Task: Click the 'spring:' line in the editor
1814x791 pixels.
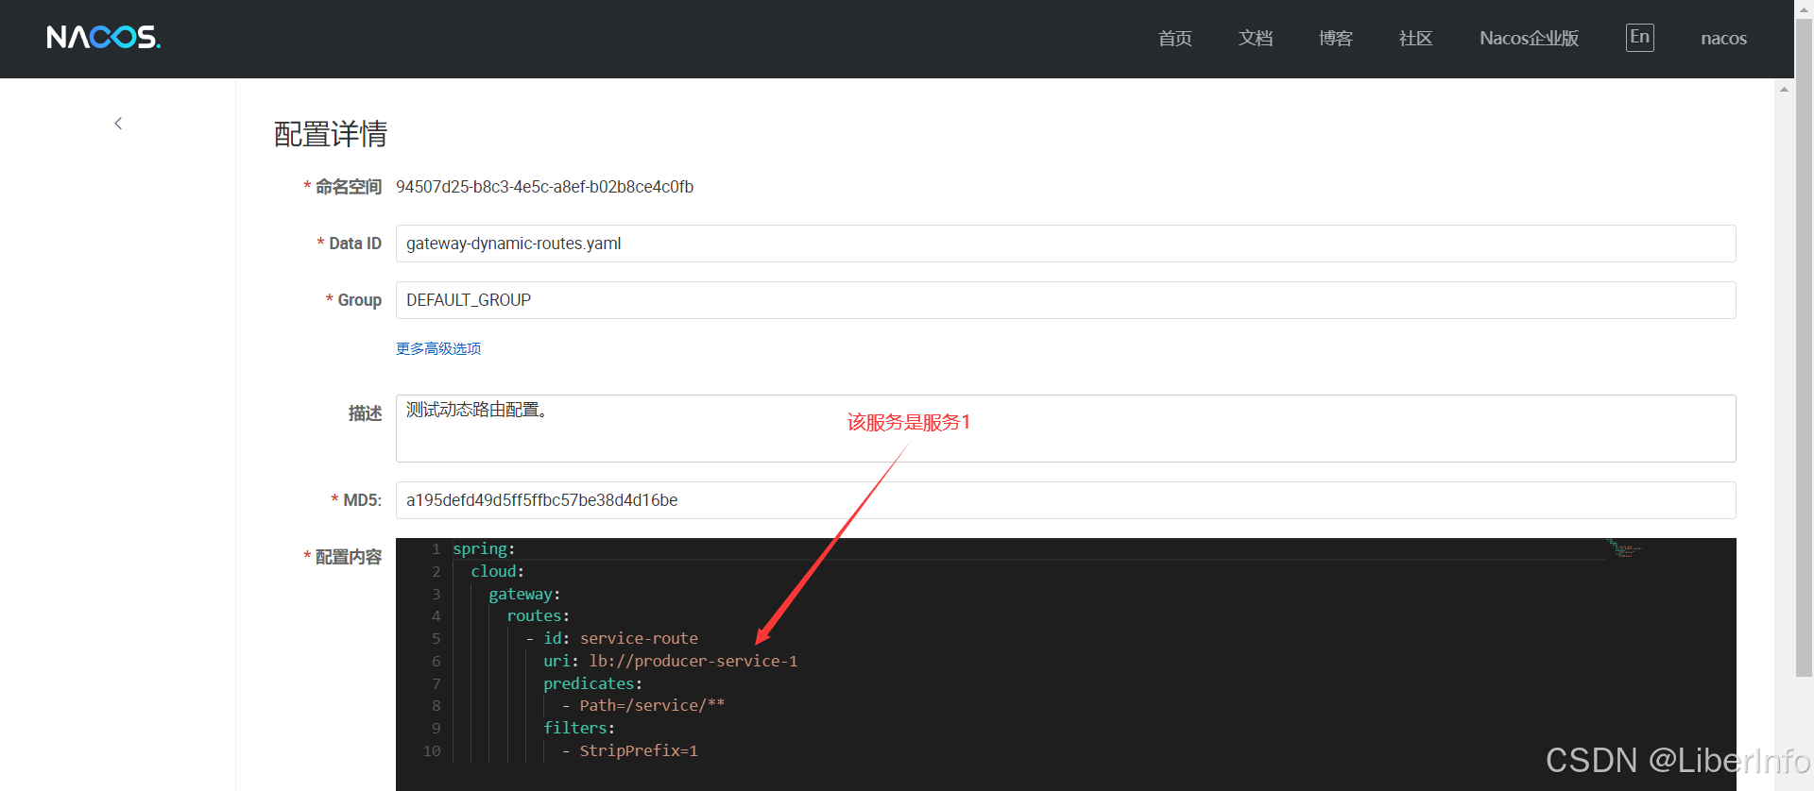Action: 484,548
